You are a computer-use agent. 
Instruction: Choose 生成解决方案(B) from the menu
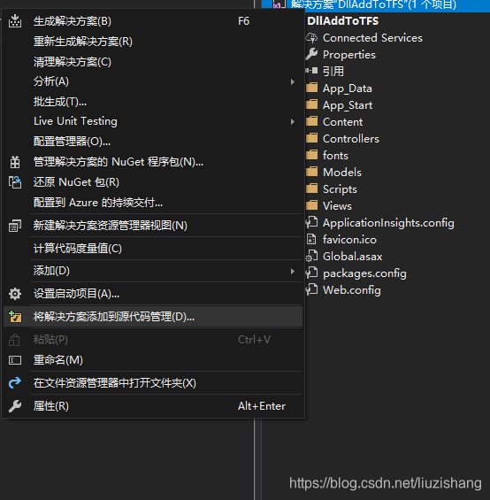click(152, 21)
